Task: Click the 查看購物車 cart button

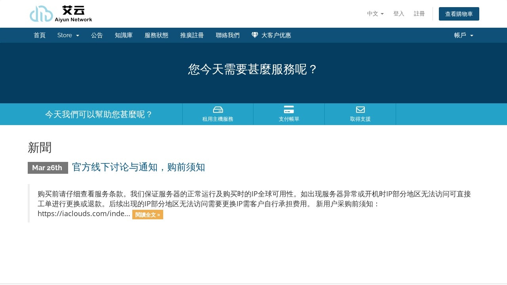Action: tap(459, 14)
